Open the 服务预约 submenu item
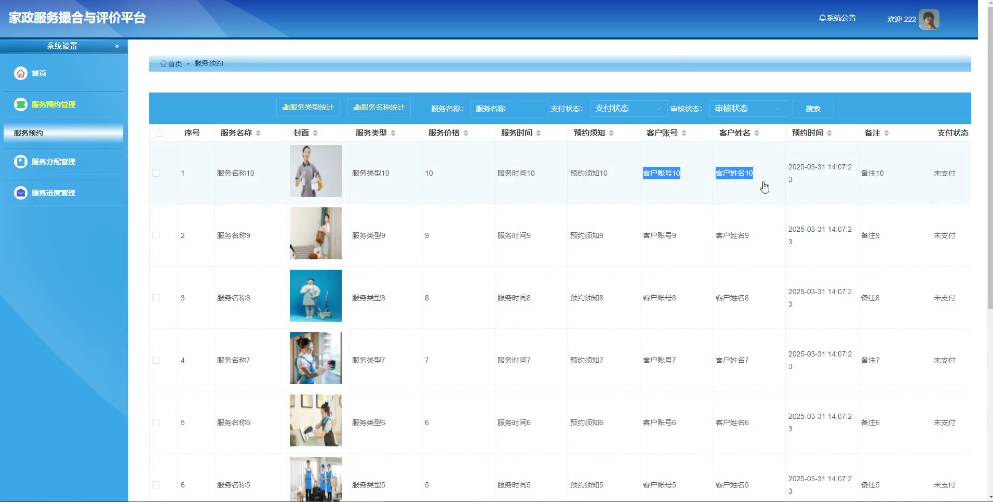This screenshot has height=502, width=993. click(x=63, y=133)
